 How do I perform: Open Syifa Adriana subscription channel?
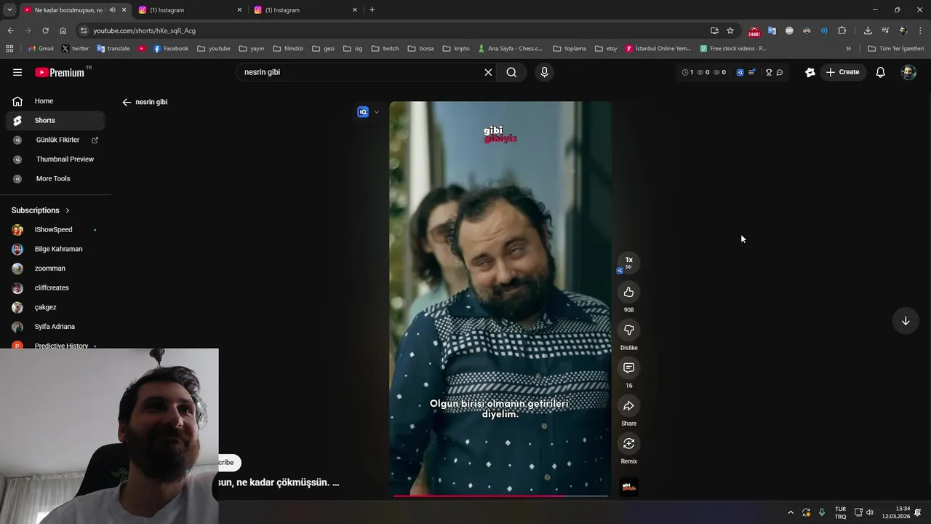tap(55, 327)
